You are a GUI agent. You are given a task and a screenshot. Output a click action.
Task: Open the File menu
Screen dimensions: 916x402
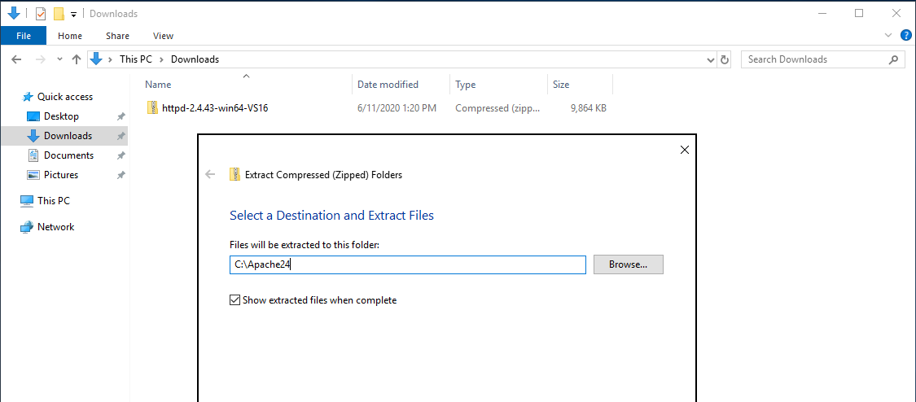coord(24,36)
